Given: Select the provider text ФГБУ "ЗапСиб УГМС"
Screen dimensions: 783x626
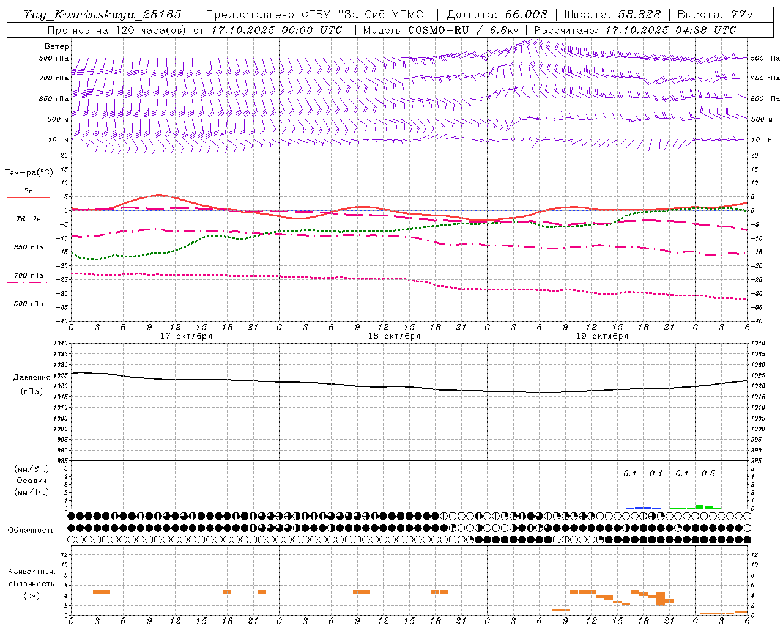Looking at the screenshot, I should [x=366, y=15].
